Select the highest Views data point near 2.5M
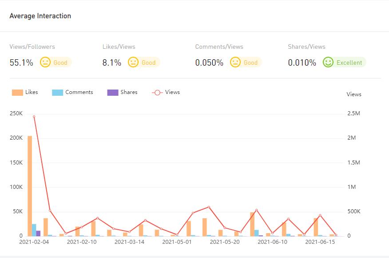Image resolution: width=389 pixels, height=258 pixels. tap(34, 117)
